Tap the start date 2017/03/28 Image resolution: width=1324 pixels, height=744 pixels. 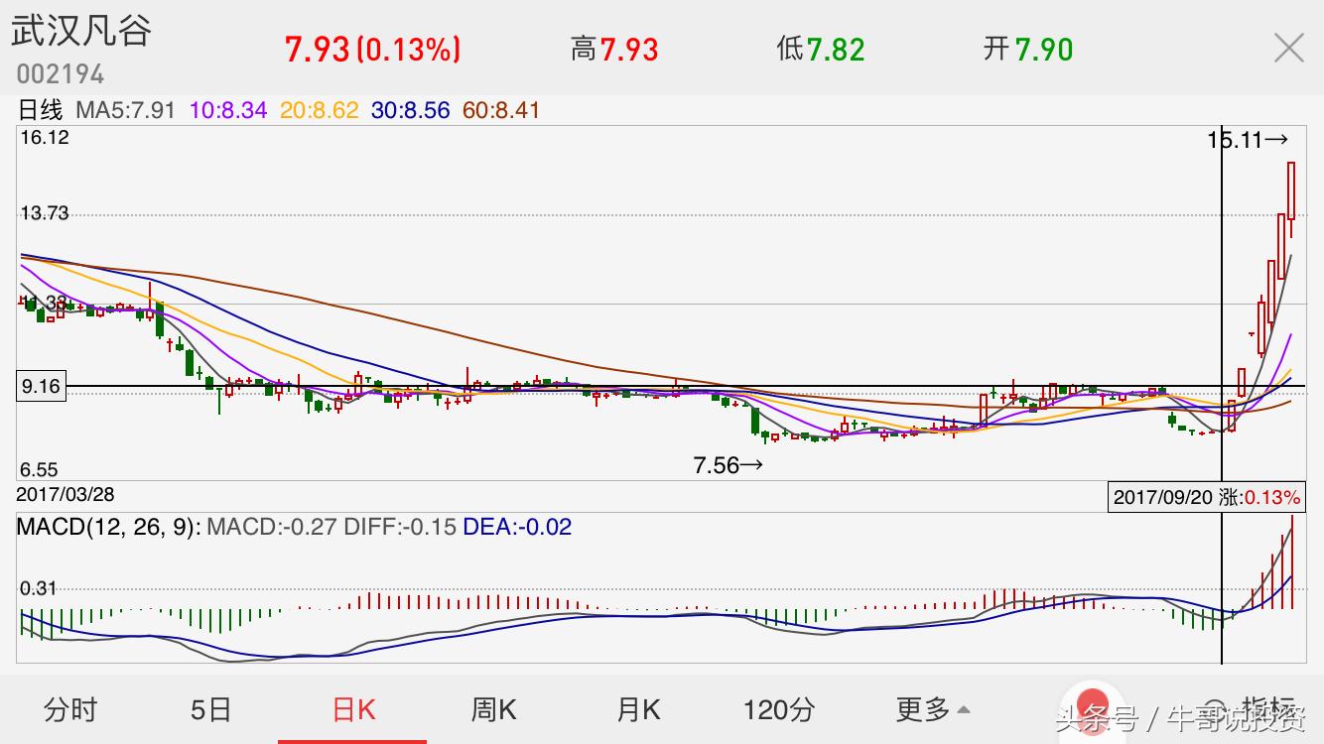(x=66, y=494)
